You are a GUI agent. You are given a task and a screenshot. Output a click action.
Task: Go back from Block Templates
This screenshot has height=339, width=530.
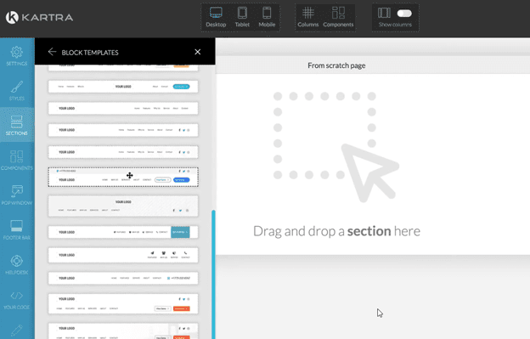(52, 52)
